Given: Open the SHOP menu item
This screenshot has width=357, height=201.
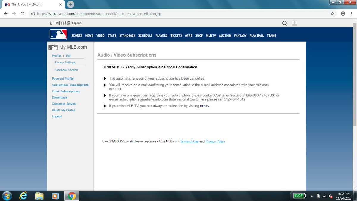Looking at the screenshot, I should pyautogui.click(x=199, y=35).
